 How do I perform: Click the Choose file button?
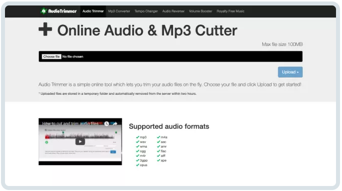pos(51,56)
